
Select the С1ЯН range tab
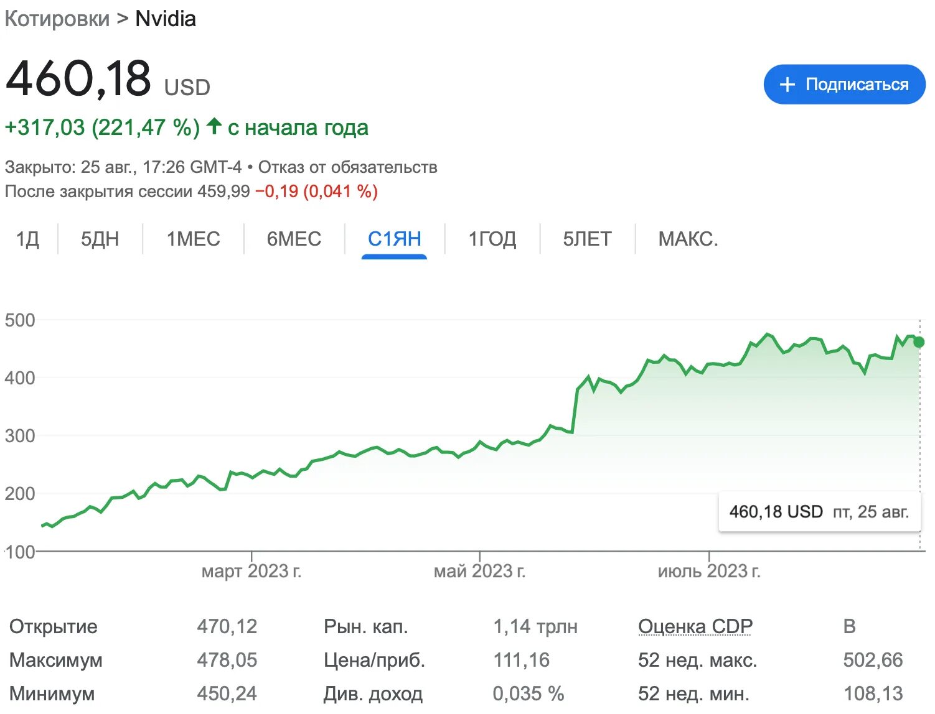pyautogui.click(x=394, y=239)
